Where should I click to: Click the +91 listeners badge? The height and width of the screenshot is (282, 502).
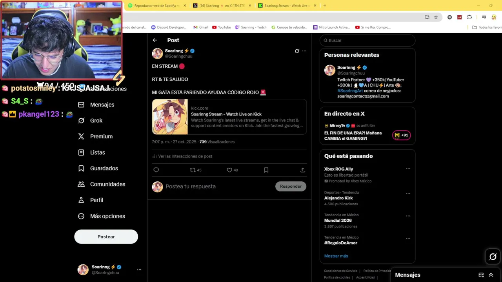(401, 135)
